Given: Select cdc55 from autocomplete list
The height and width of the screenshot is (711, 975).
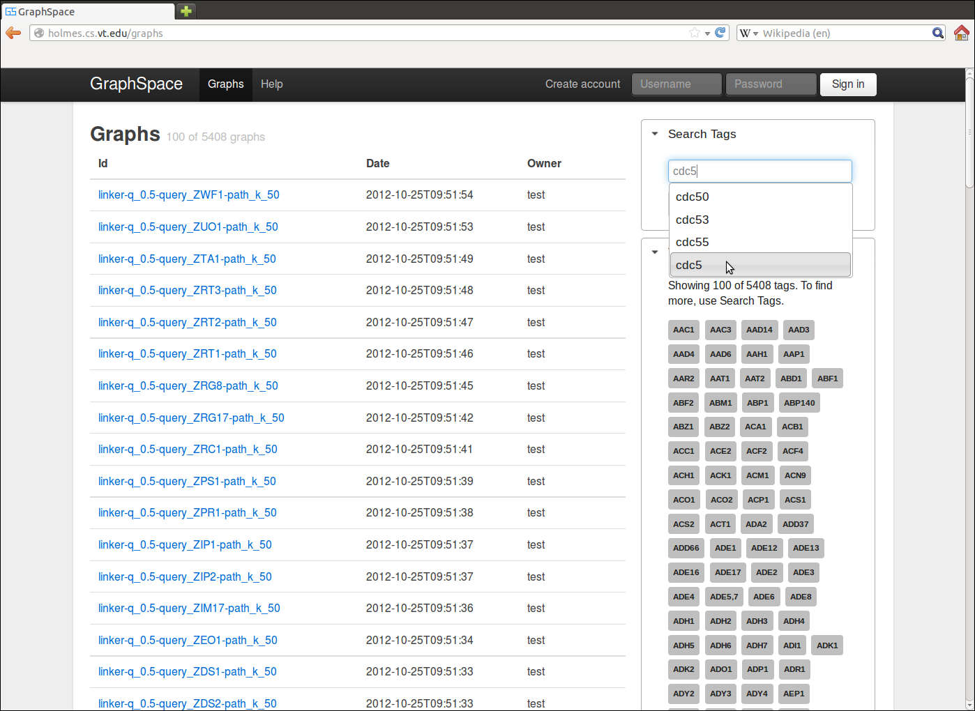Looking at the screenshot, I should 760,242.
